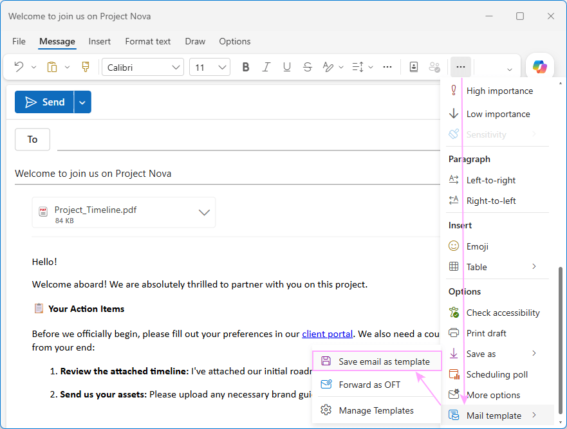Expand the text styles dropdown arrow
The height and width of the screenshot is (429, 567).
tap(340, 68)
